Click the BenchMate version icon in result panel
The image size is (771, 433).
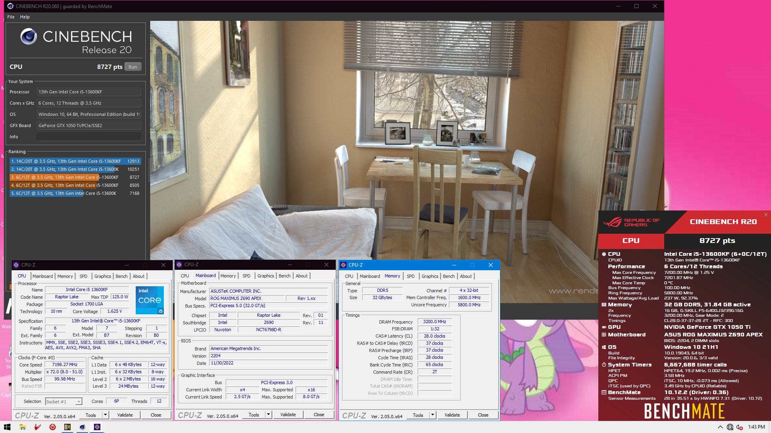[x=604, y=393]
